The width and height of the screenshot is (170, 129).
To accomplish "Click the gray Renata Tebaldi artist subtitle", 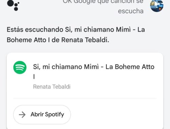I will [x=52, y=87].
